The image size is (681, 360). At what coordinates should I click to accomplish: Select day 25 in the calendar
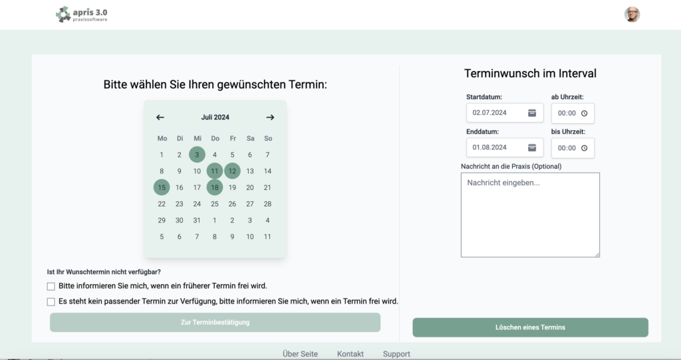coord(215,204)
